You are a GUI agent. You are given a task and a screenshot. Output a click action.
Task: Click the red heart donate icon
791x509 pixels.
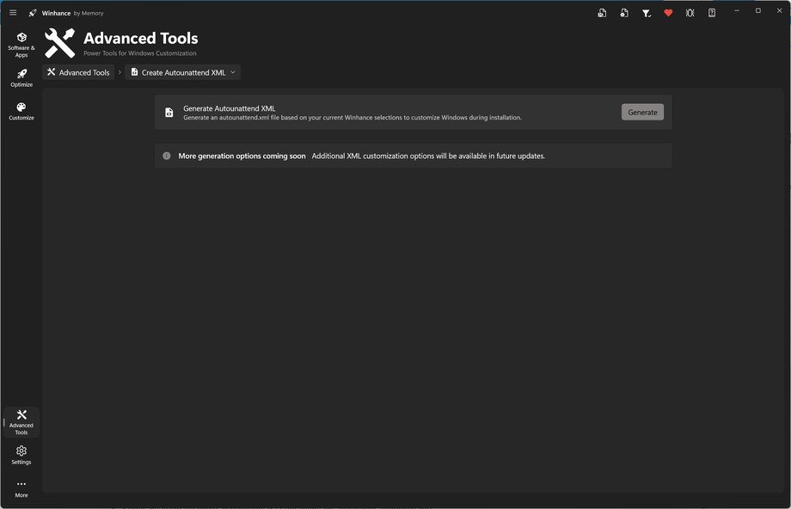668,13
